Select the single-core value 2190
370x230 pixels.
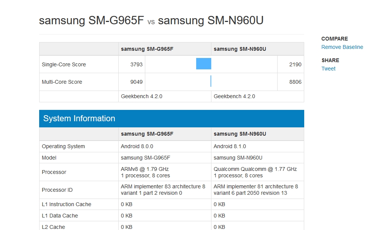pos(295,64)
